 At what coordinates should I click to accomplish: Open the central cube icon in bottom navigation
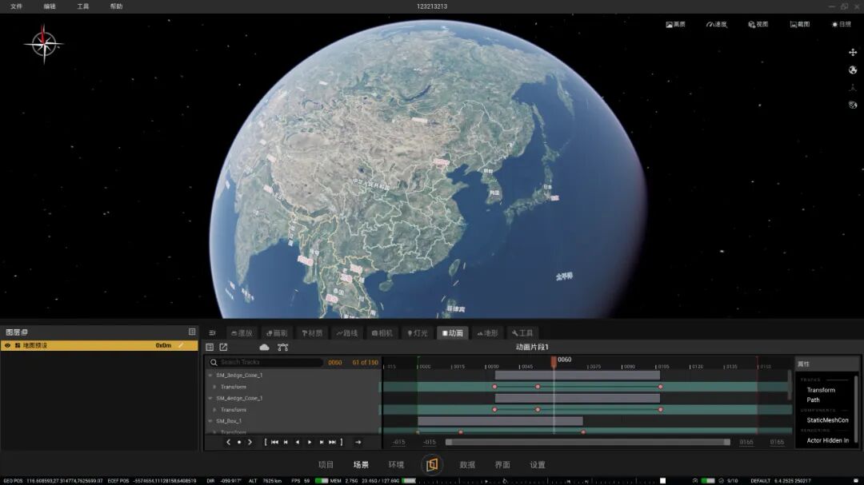pos(431,465)
